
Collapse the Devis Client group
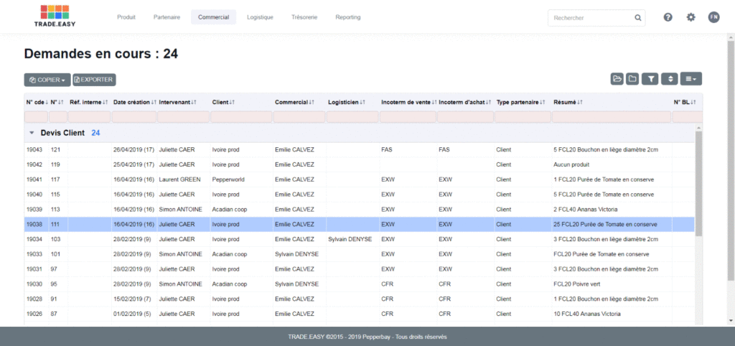point(32,133)
